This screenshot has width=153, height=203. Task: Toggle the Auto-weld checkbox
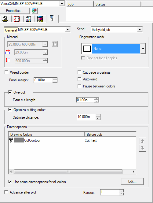[x=79, y=79]
